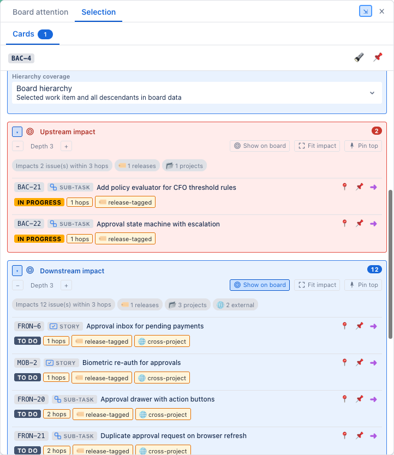Toggle Show on board for Downstream impact
The height and width of the screenshot is (455, 394).
[260, 285]
